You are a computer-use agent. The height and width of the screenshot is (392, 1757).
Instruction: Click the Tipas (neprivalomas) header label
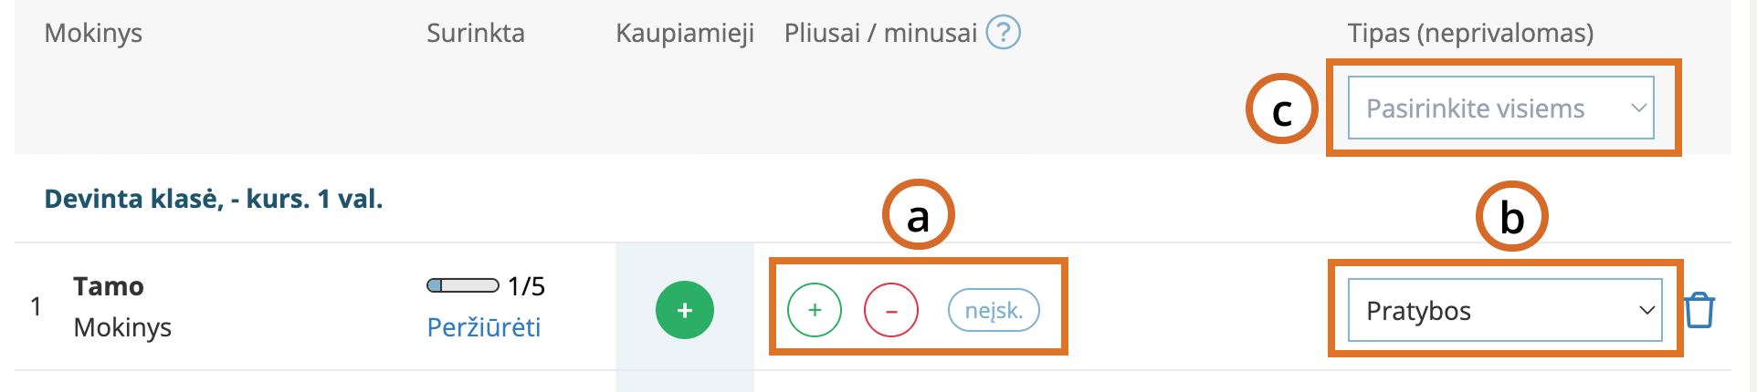click(1469, 33)
